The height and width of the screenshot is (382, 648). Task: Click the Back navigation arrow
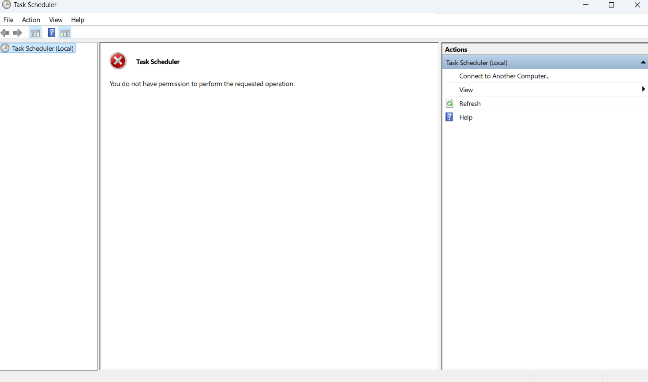[5, 32]
